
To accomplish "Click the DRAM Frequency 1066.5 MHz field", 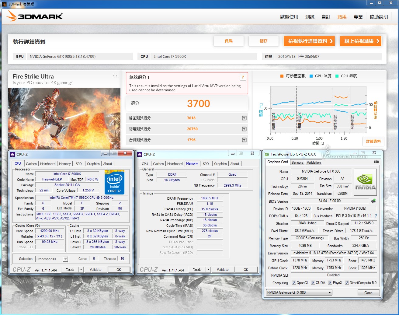I will click(x=210, y=198).
